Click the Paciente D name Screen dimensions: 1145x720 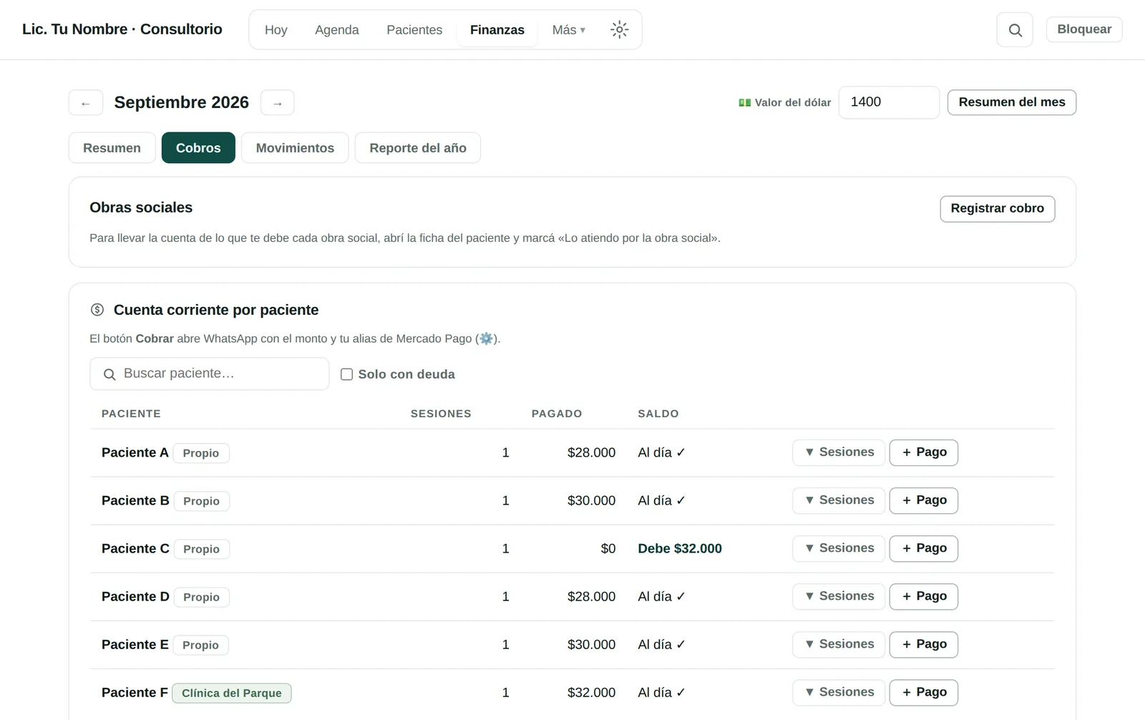[135, 596]
